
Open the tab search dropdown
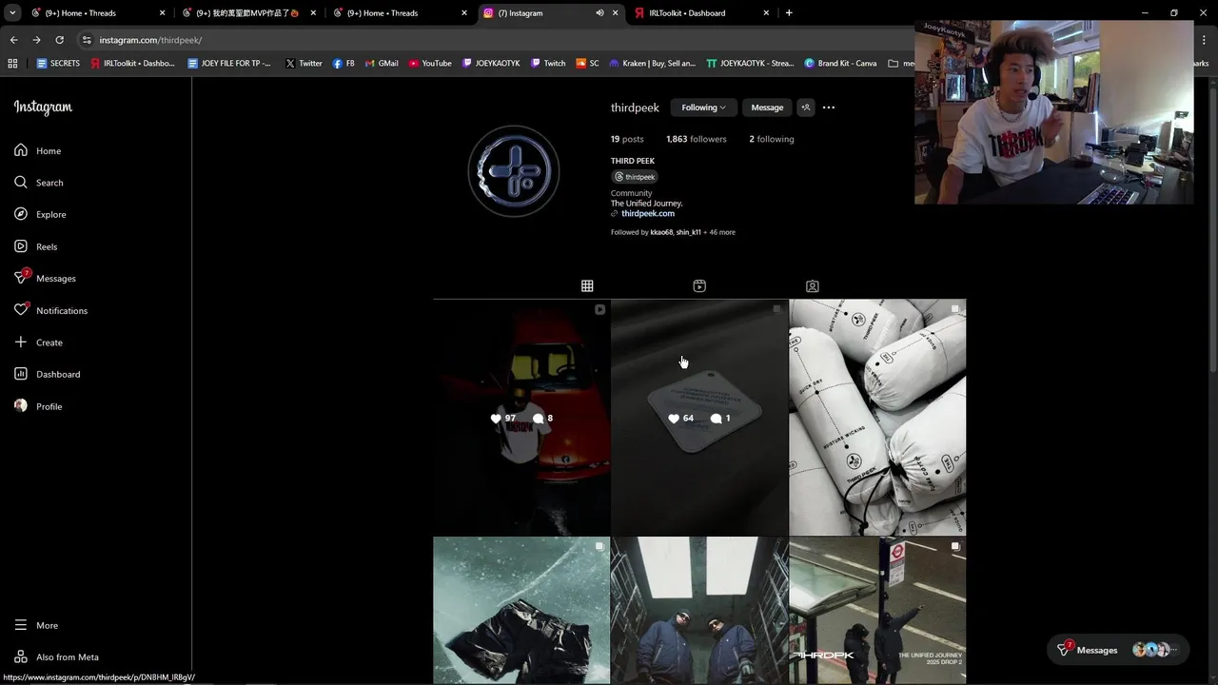click(12, 13)
